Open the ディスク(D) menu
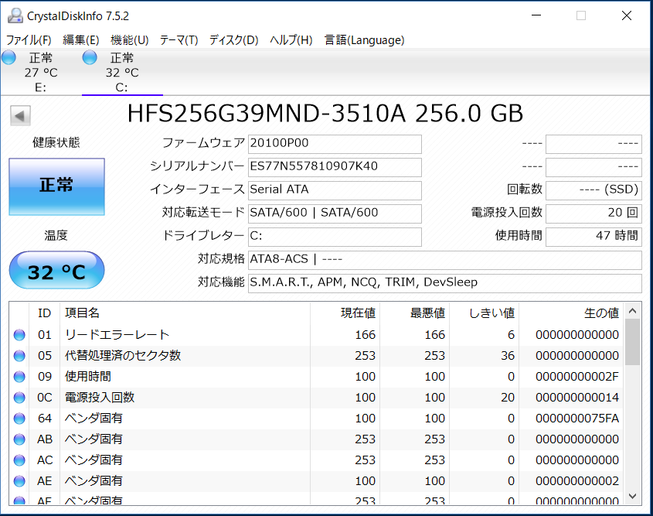 pos(233,40)
